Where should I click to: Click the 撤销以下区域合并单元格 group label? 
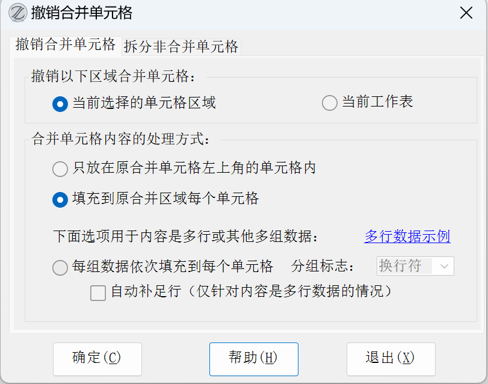(x=114, y=76)
